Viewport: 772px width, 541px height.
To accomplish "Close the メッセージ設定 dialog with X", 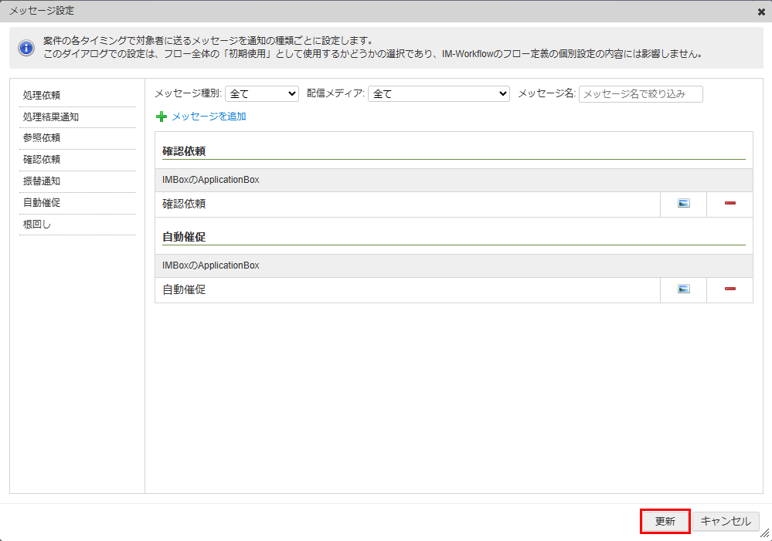I will [761, 12].
